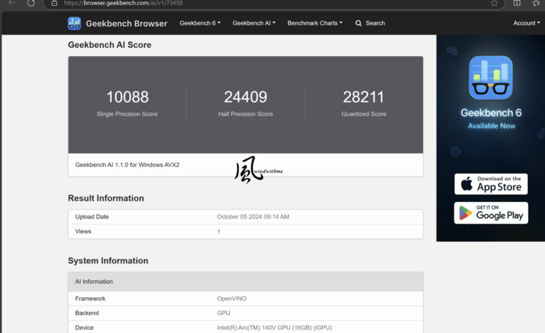Viewport: 545px width, 333px height.
Task: Click the Single Precision Score 10088
Action: coord(127,97)
